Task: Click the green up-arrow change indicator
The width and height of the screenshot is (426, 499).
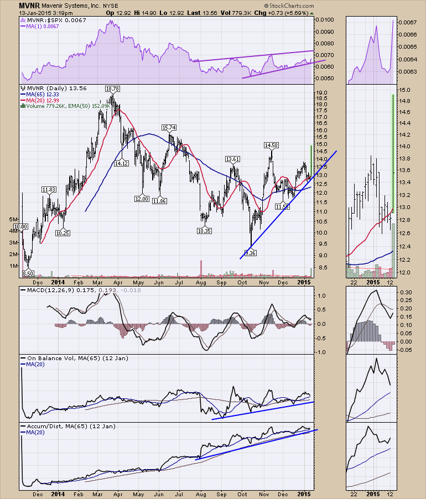Action: pyautogui.click(x=311, y=13)
